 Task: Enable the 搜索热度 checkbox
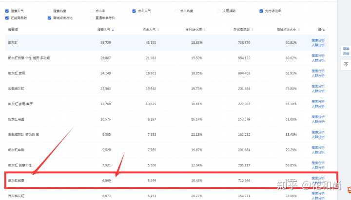tap(49, 11)
